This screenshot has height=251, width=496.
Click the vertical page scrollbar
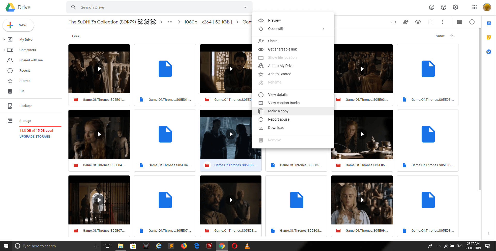(x=480, y=109)
